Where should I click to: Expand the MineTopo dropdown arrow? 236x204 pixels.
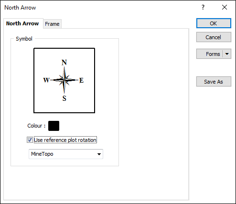pyautogui.click(x=99, y=154)
